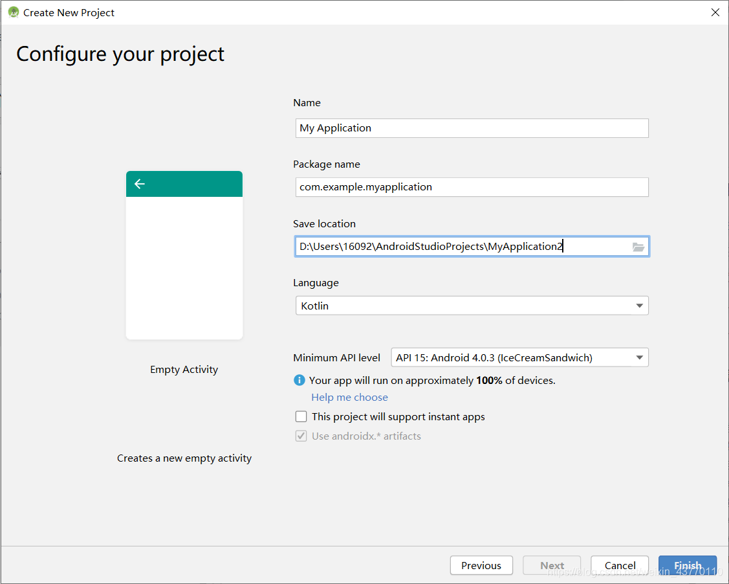Screen dimensions: 729x584
Task: Click the Android Studio logo in title bar
Action: (14, 12)
